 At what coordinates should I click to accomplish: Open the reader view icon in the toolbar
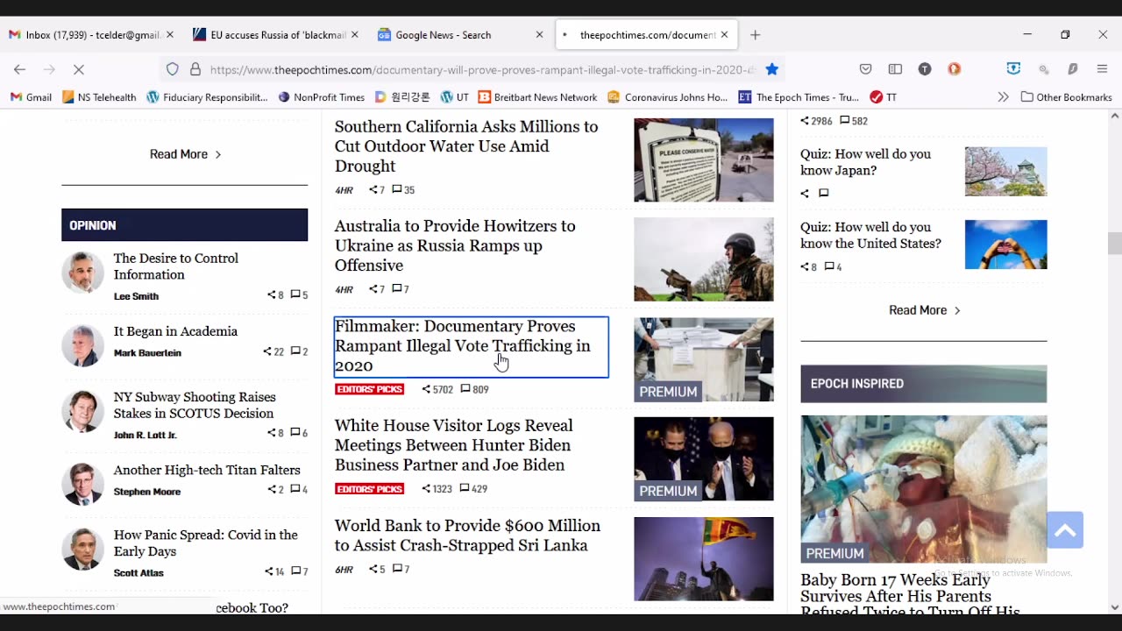pyautogui.click(x=895, y=69)
